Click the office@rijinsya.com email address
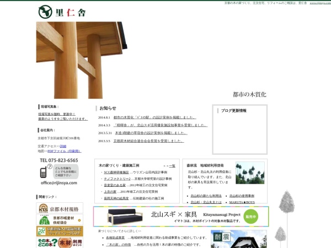The width and height of the screenshot is (331, 248). pos(59,183)
